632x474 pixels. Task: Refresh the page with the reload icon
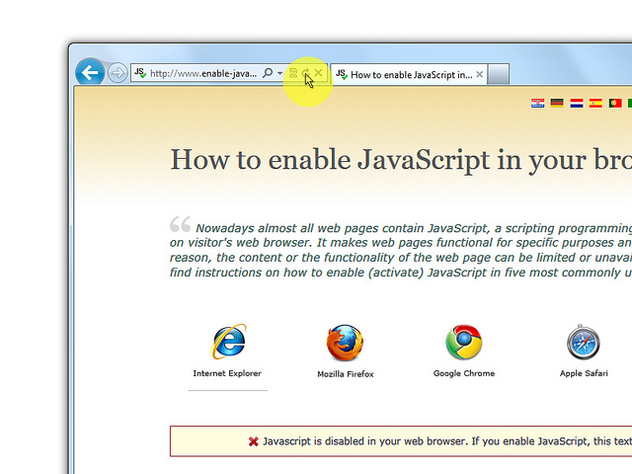(306, 73)
